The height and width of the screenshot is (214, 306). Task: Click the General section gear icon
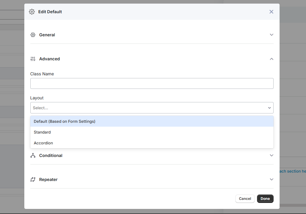[x=33, y=35]
